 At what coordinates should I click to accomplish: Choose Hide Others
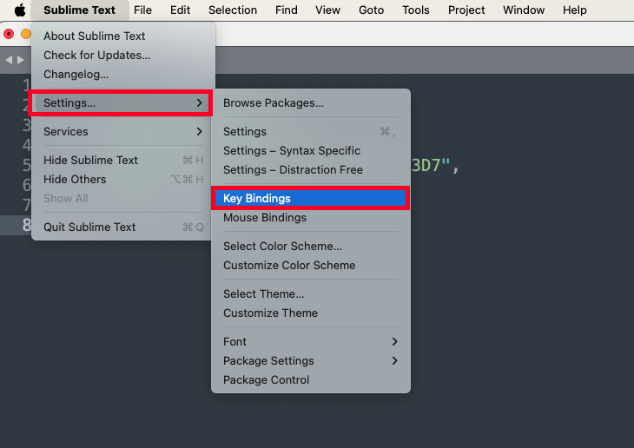tap(123, 180)
